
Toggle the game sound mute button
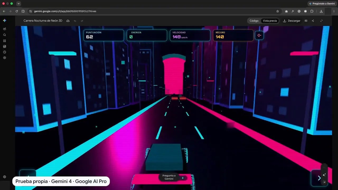click(x=259, y=35)
